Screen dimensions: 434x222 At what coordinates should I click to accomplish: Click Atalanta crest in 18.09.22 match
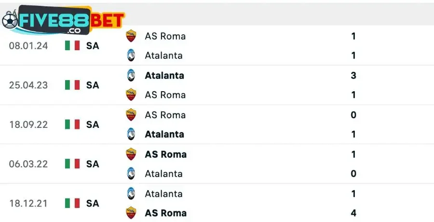point(131,134)
